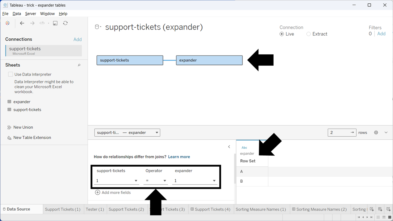Viewport: 393px width, 221px height.
Task: Click the New Dashboard icon
Action: pos(380,209)
